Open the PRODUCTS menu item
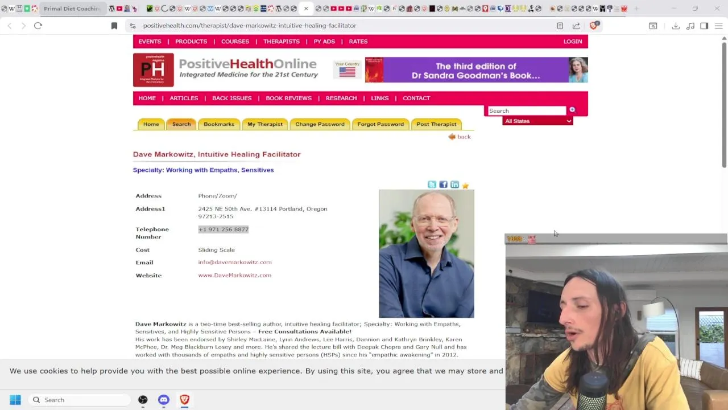The height and width of the screenshot is (410, 728). pos(191,42)
